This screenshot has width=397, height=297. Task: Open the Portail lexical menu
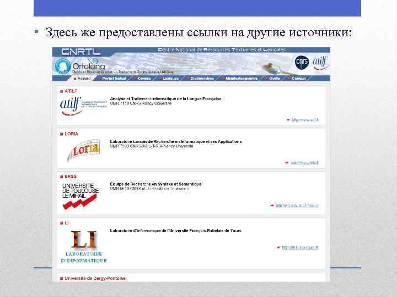(x=114, y=79)
